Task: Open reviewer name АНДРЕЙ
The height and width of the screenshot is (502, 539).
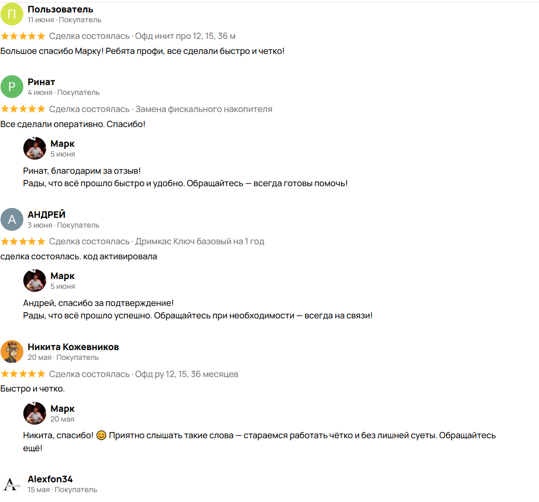Action: tap(47, 214)
